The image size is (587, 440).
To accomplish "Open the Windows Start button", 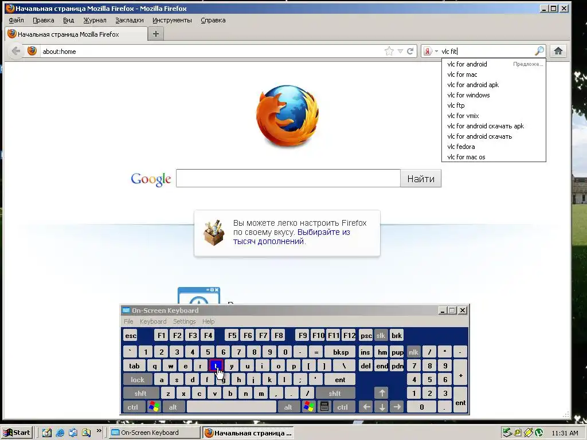I will (x=17, y=433).
